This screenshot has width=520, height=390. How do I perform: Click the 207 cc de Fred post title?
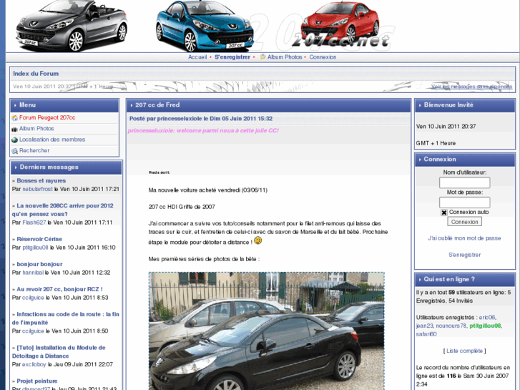point(157,105)
